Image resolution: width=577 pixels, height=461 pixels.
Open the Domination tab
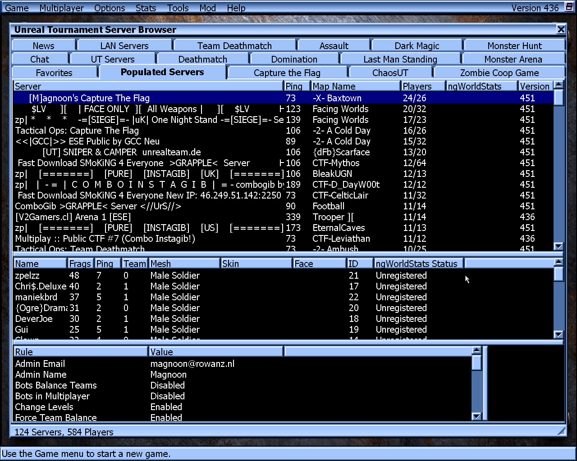point(294,59)
